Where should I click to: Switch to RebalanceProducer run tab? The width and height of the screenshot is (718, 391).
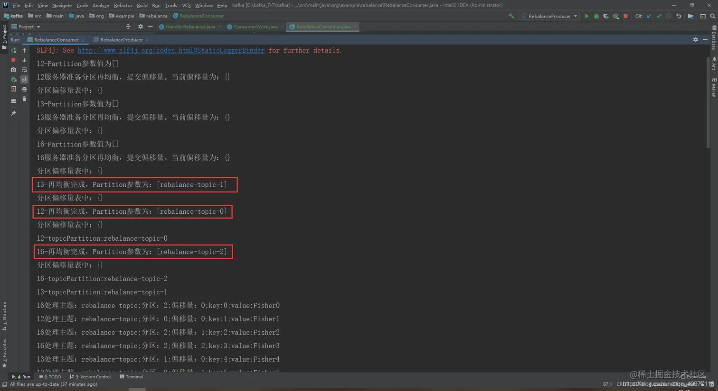click(122, 40)
